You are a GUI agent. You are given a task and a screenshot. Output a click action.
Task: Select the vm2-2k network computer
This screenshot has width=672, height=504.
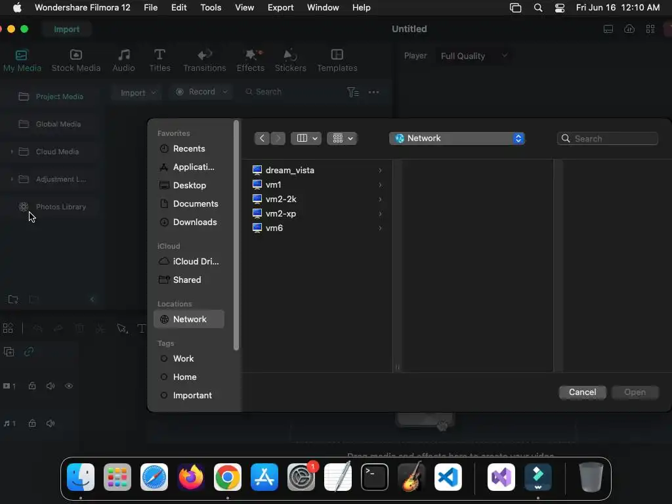[x=317, y=199]
